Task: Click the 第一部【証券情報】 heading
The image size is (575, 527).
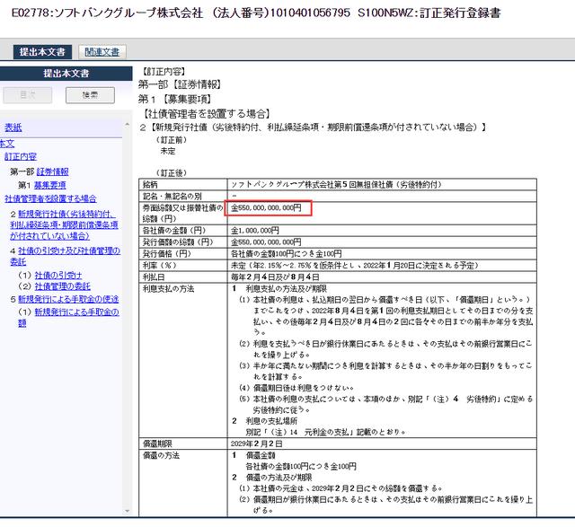Action: point(180,84)
